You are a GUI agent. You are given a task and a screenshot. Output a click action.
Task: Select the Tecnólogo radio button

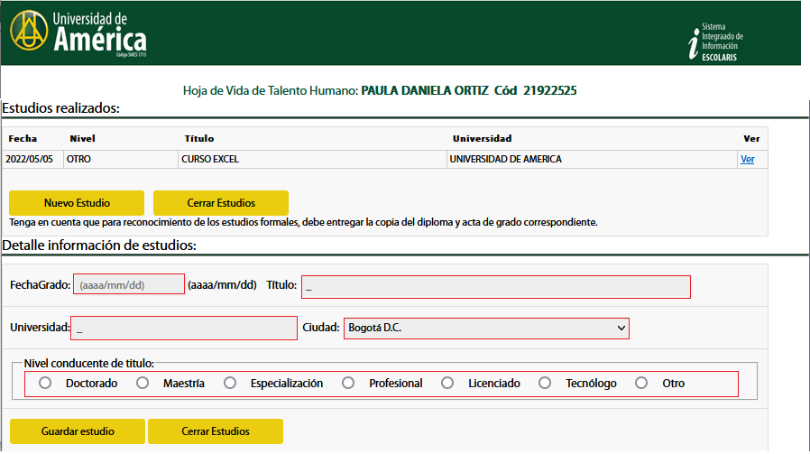pos(545,383)
